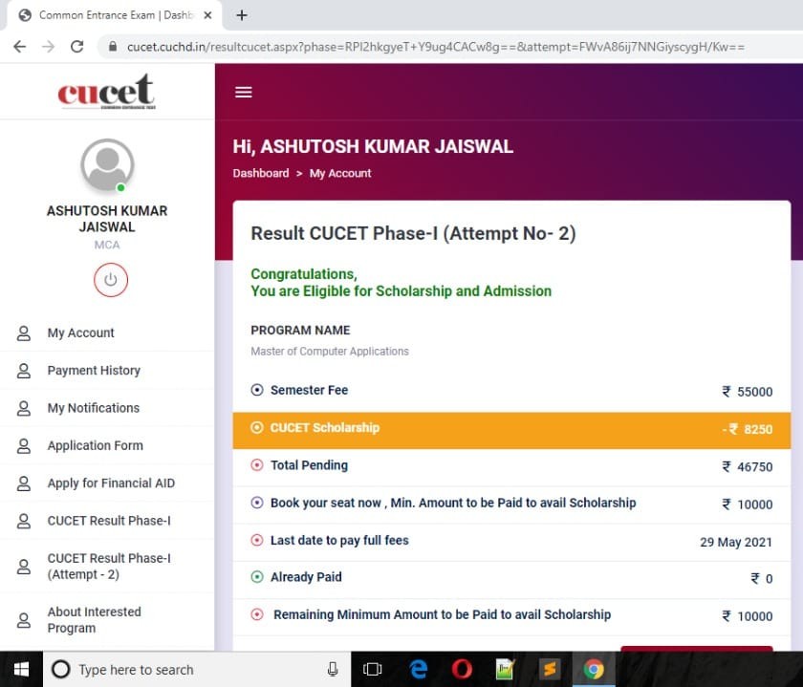
Task: Click the padlock site security icon
Action: click(113, 47)
